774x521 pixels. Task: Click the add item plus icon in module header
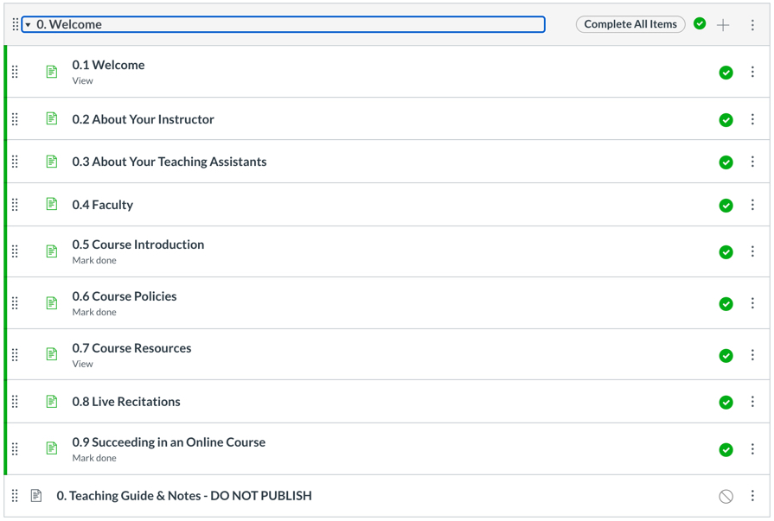pyautogui.click(x=723, y=25)
